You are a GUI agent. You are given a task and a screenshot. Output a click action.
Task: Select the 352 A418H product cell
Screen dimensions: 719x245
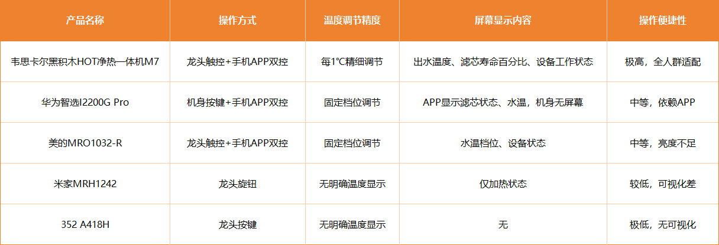(85, 224)
